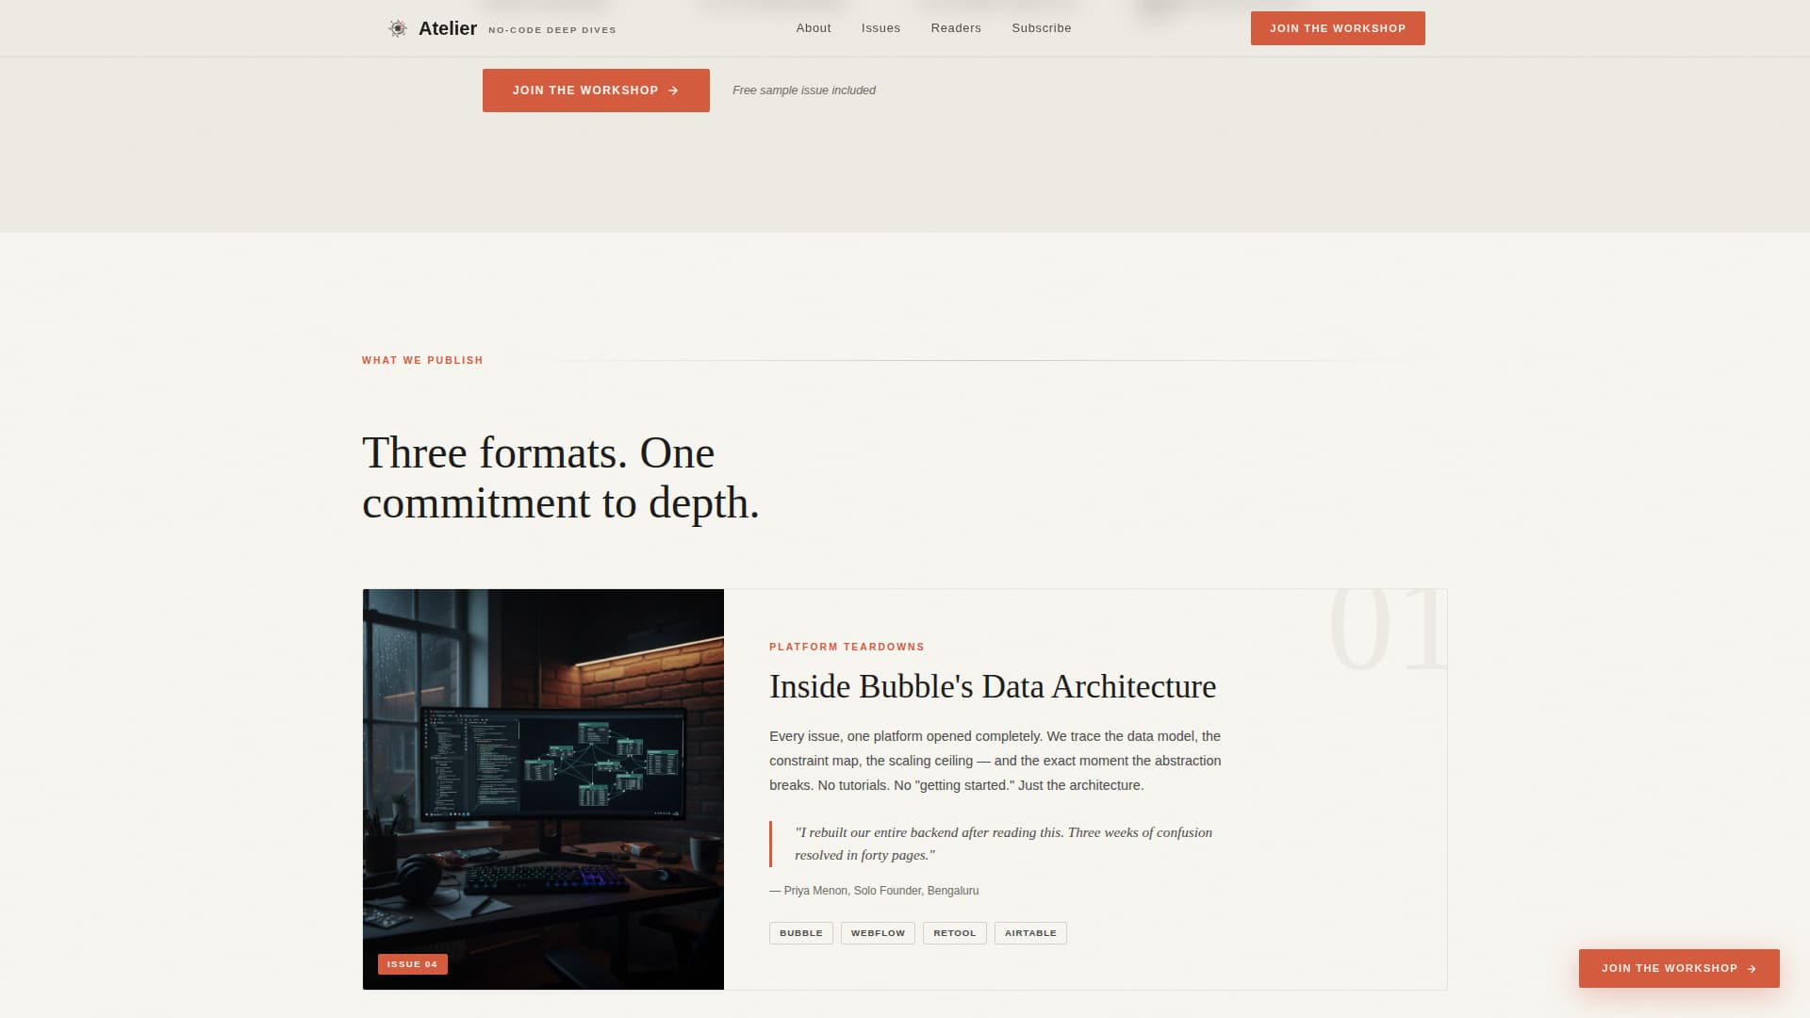Click the Three formats headline

tap(561, 478)
